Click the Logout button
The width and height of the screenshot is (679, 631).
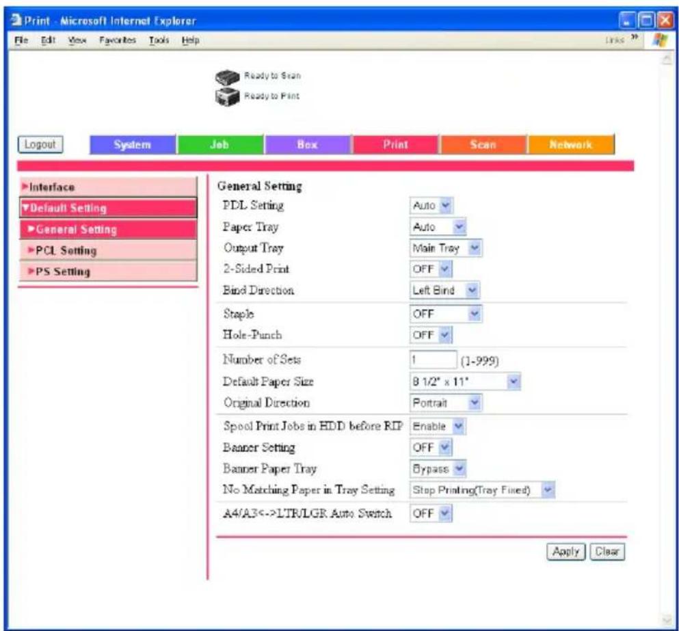point(40,145)
